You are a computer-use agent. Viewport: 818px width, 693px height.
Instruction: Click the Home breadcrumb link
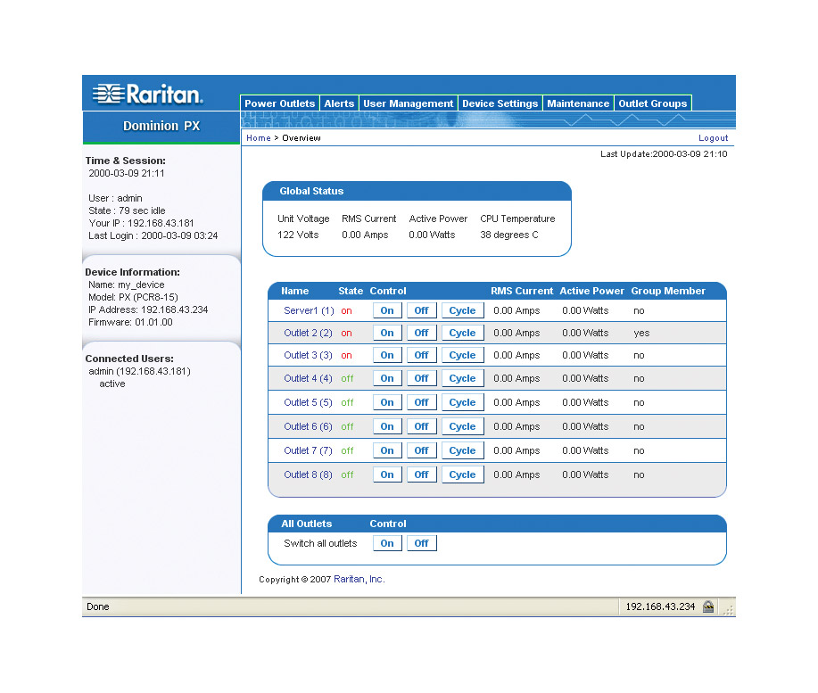[x=258, y=138]
